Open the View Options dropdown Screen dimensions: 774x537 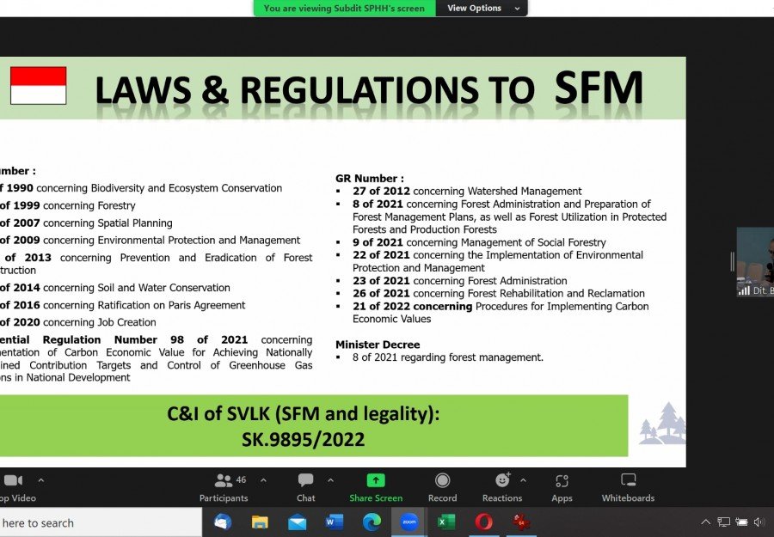(x=482, y=9)
